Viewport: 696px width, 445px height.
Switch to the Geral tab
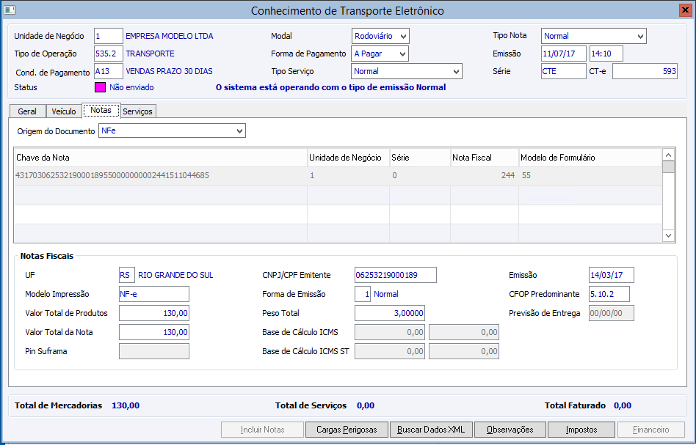click(27, 111)
